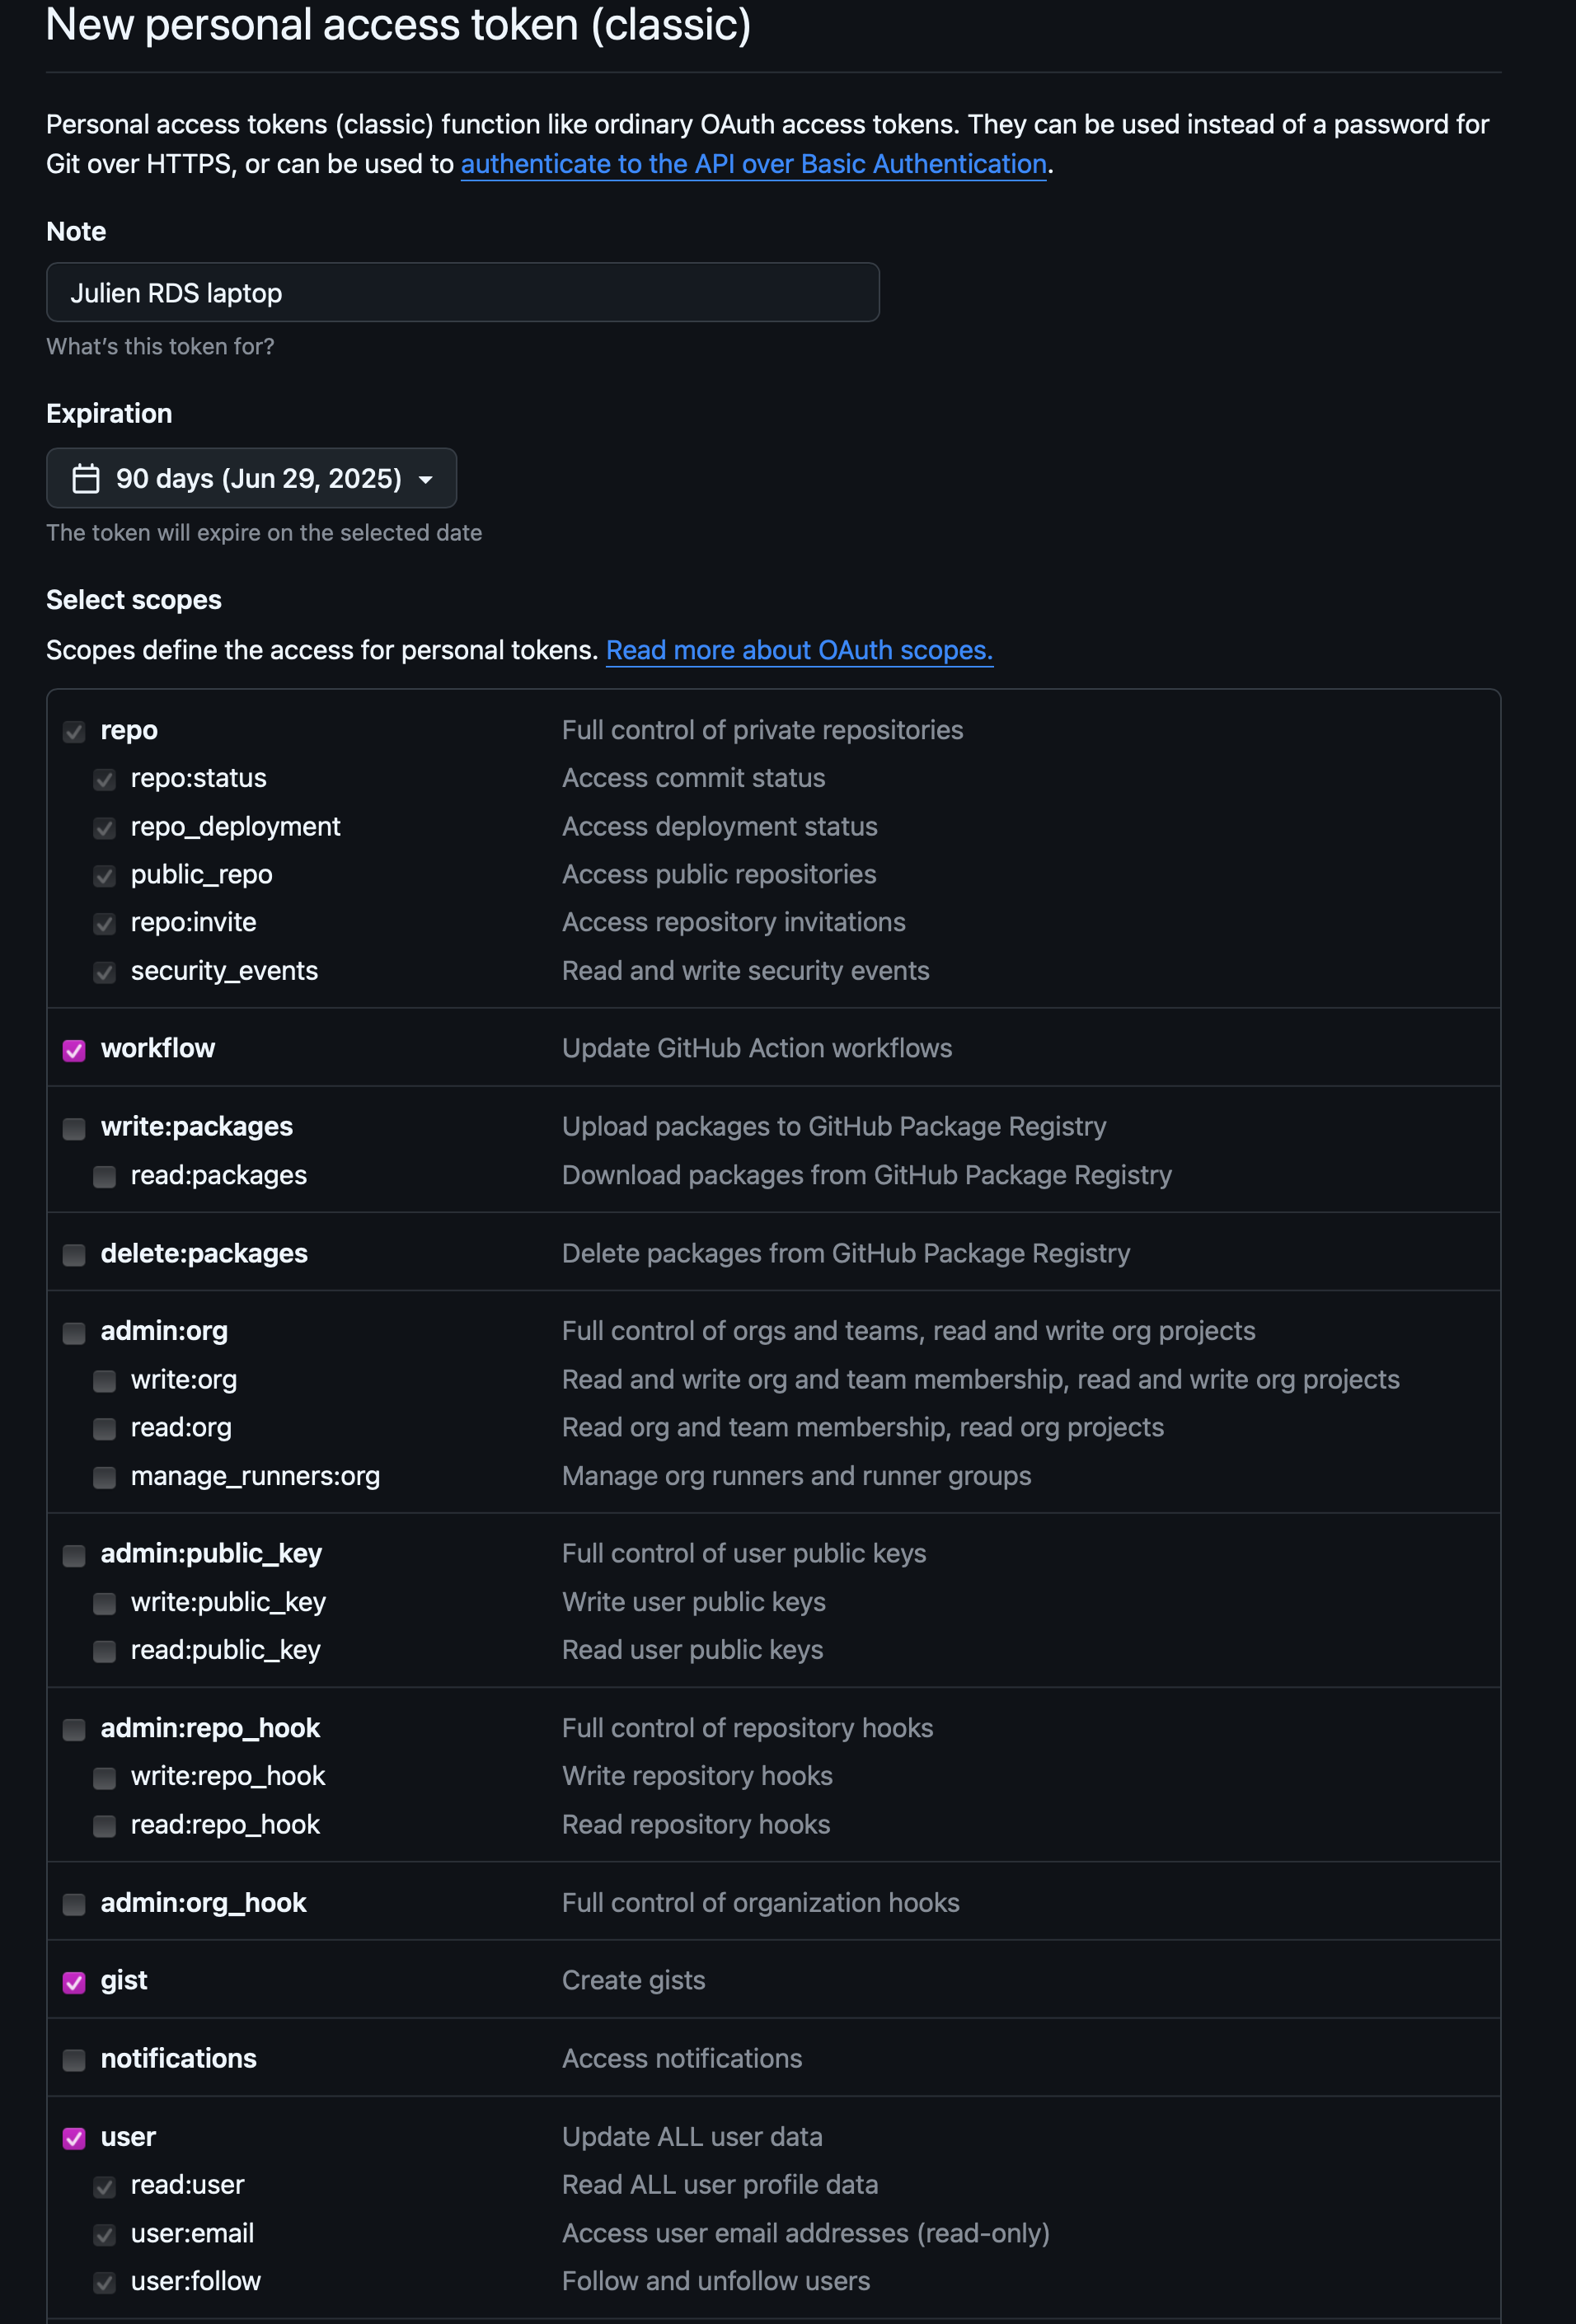Image resolution: width=1576 pixels, height=2324 pixels.
Task: Enable the delete:packages scope checkbox
Action: 74,1254
